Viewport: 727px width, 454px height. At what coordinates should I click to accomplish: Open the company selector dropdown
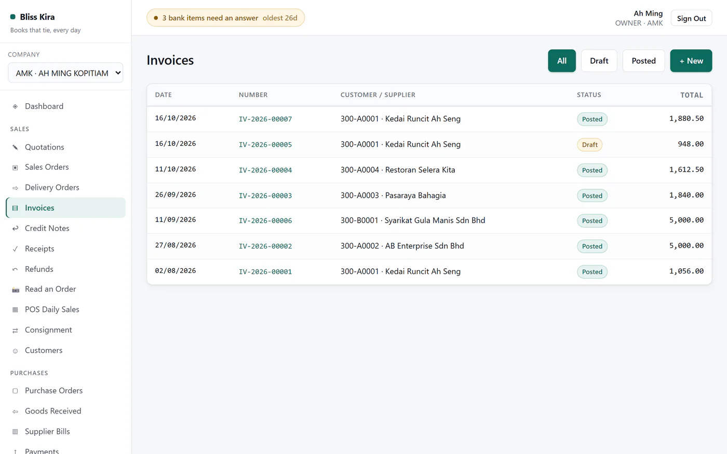point(65,73)
